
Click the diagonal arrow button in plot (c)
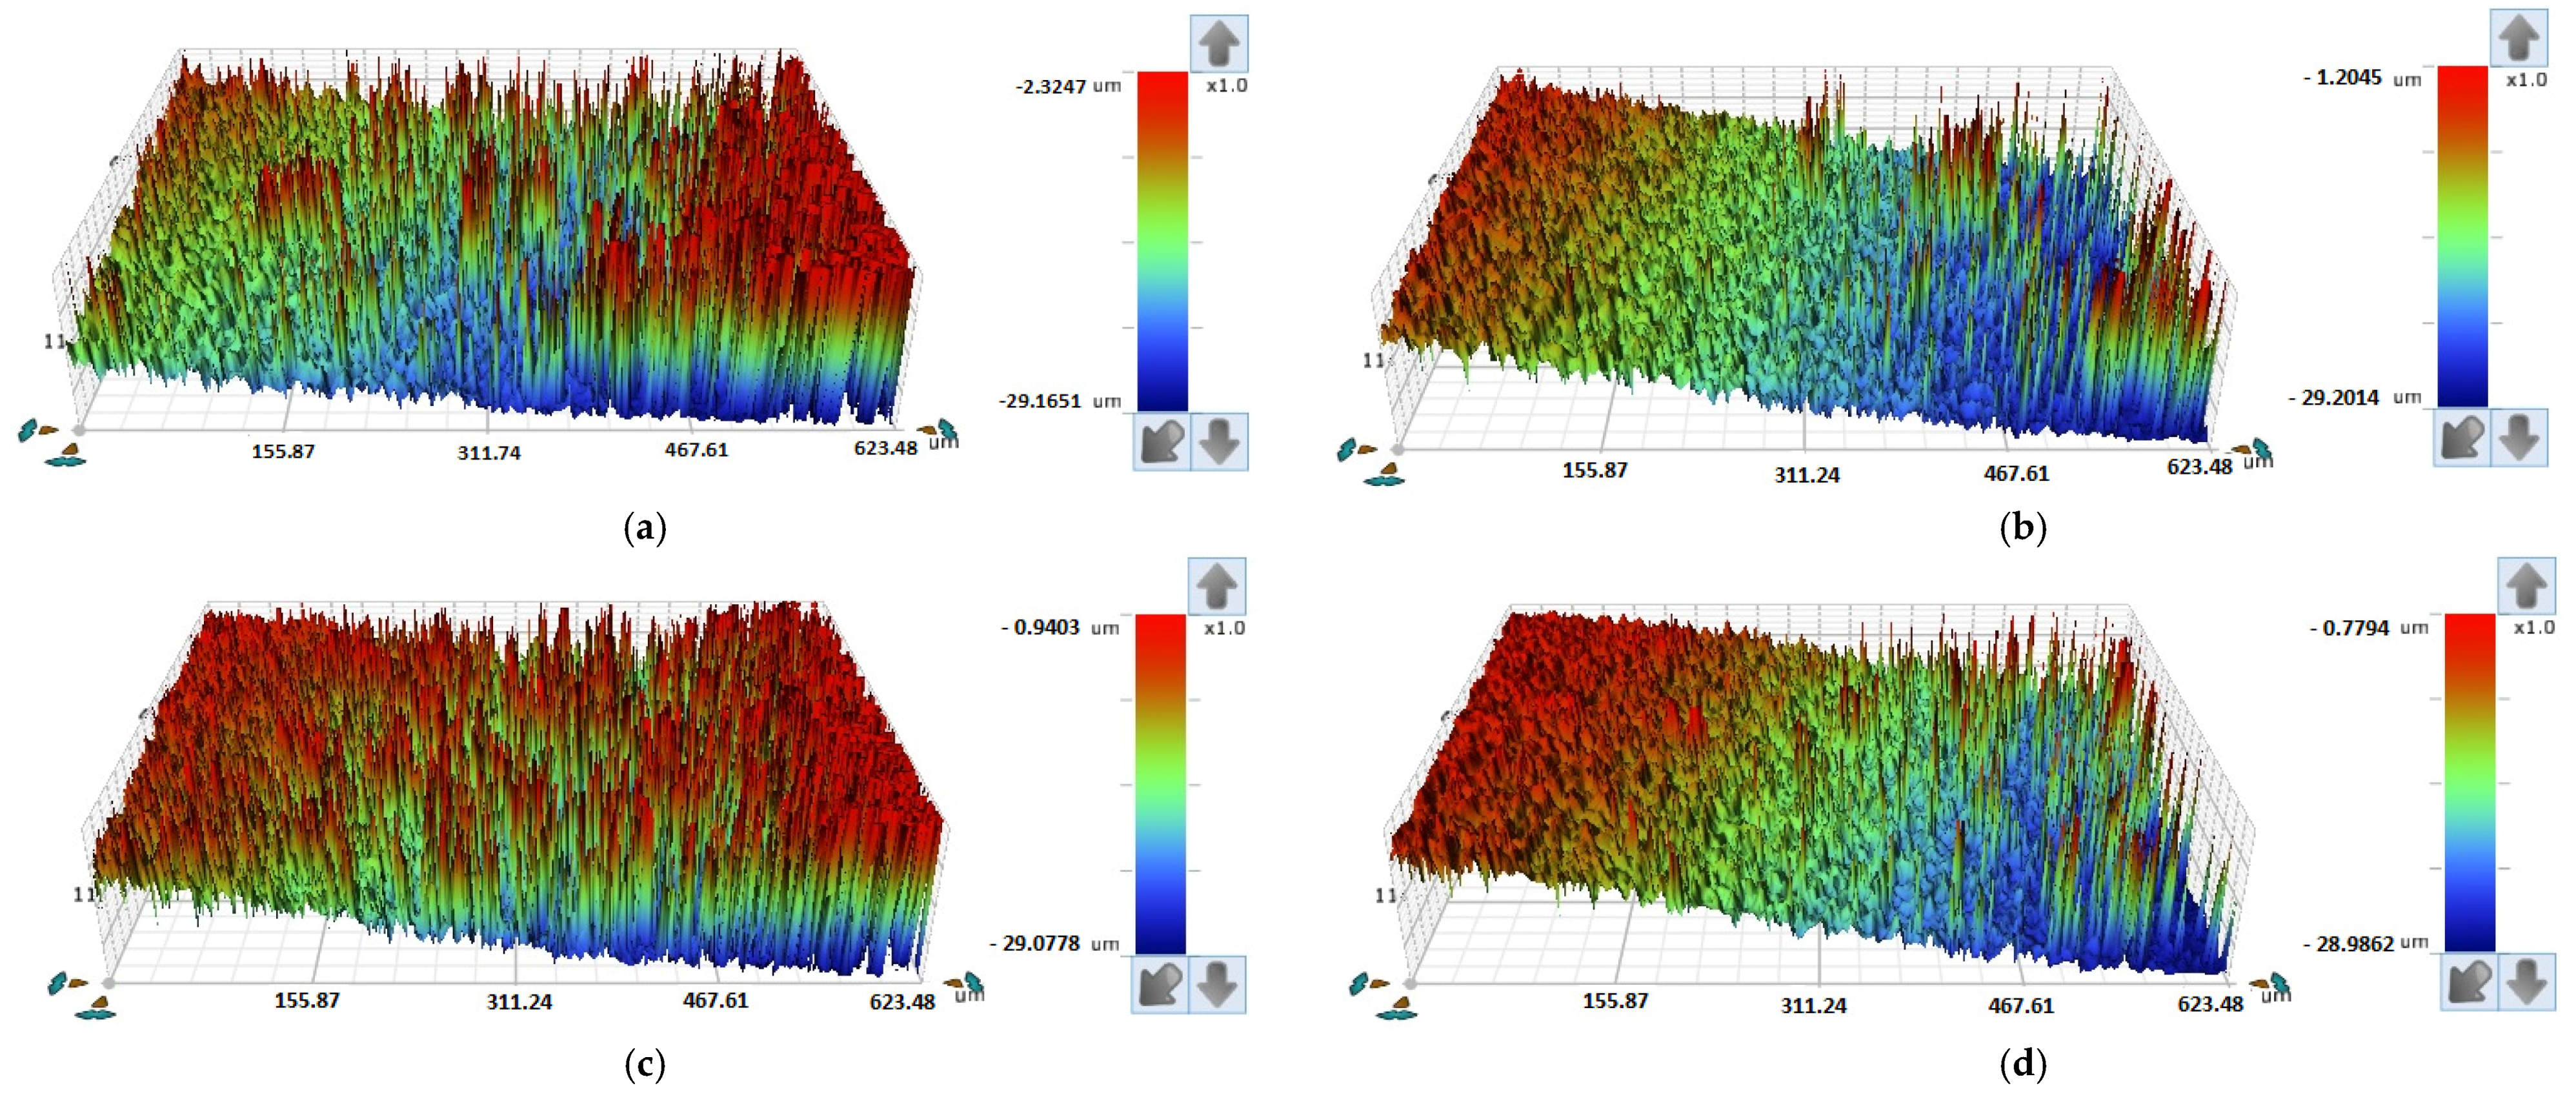[1160, 985]
